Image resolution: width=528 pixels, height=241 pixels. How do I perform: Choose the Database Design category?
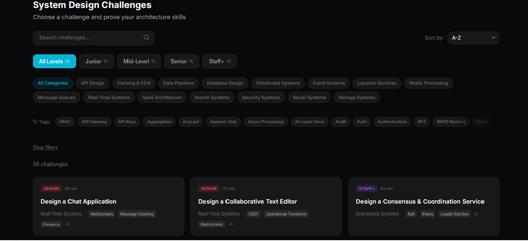tap(225, 83)
